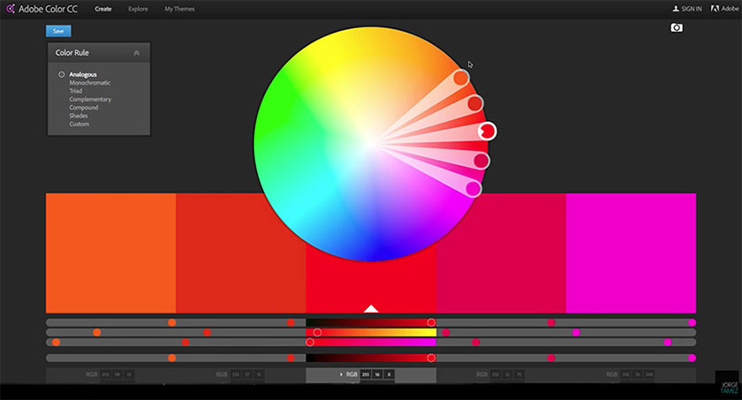This screenshot has height=400, width=742.
Task: Open the Explore tab
Action: coord(138,9)
